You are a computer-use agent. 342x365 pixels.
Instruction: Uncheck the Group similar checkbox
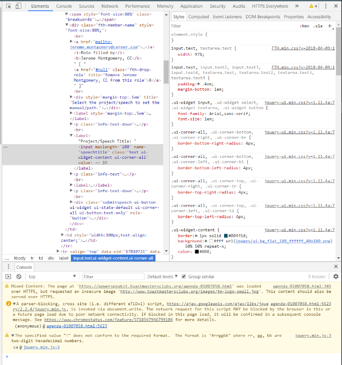[184, 276]
